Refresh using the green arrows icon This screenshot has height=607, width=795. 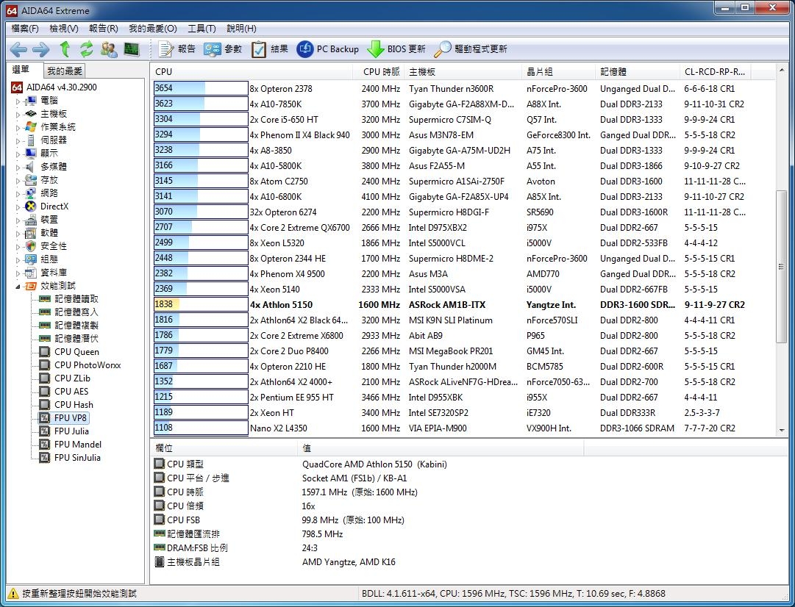point(86,49)
